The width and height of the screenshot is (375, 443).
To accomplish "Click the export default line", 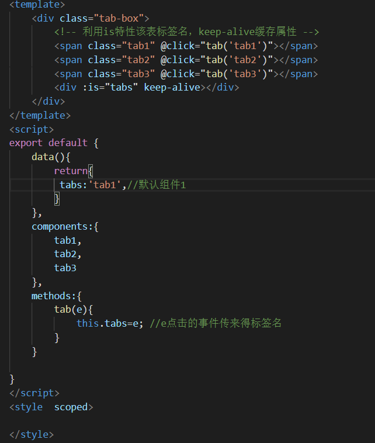I will [x=54, y=143].
